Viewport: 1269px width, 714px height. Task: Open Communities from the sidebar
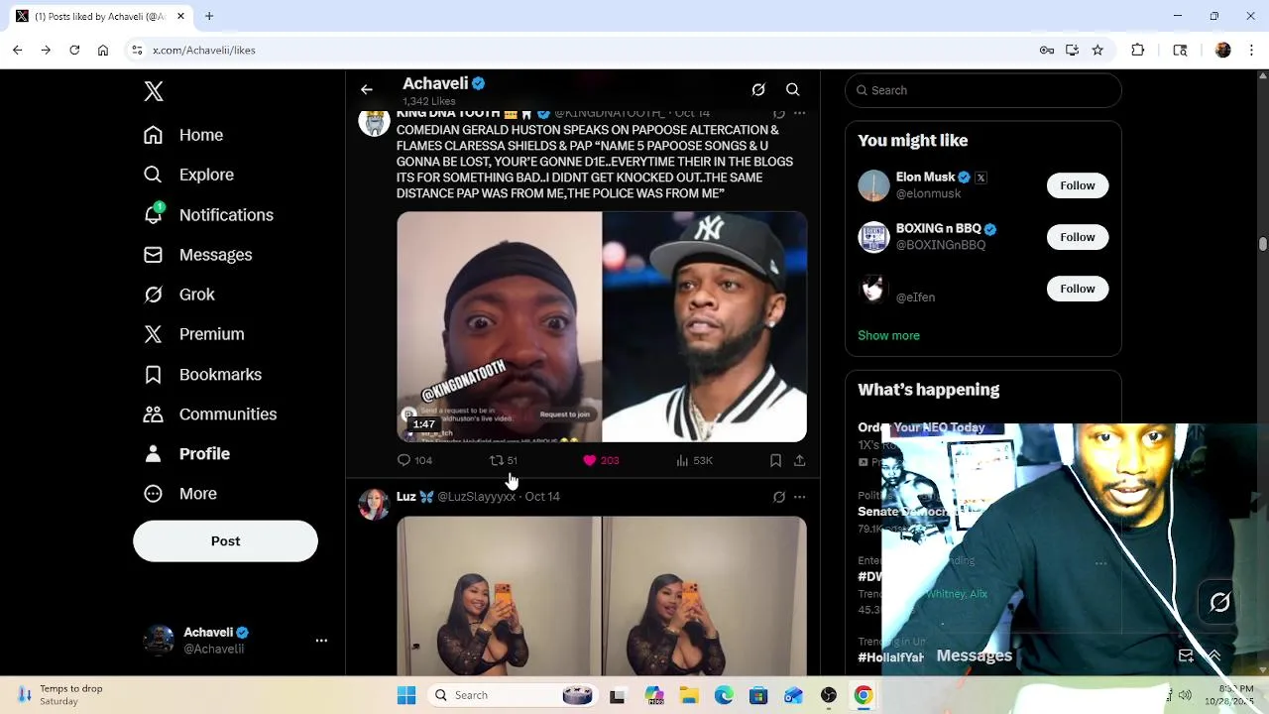click(x=210, y=414)
